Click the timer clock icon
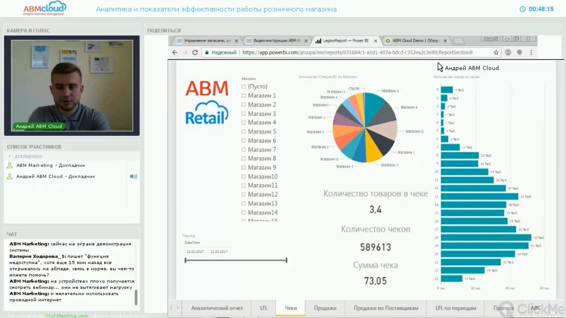The height and width of the screenshot is (318, 566). 523,9
